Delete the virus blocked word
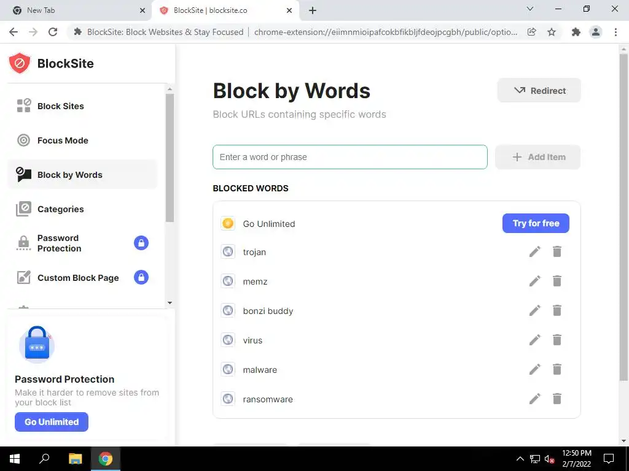The width and height of the screenshot is (629, 471). 557,340
